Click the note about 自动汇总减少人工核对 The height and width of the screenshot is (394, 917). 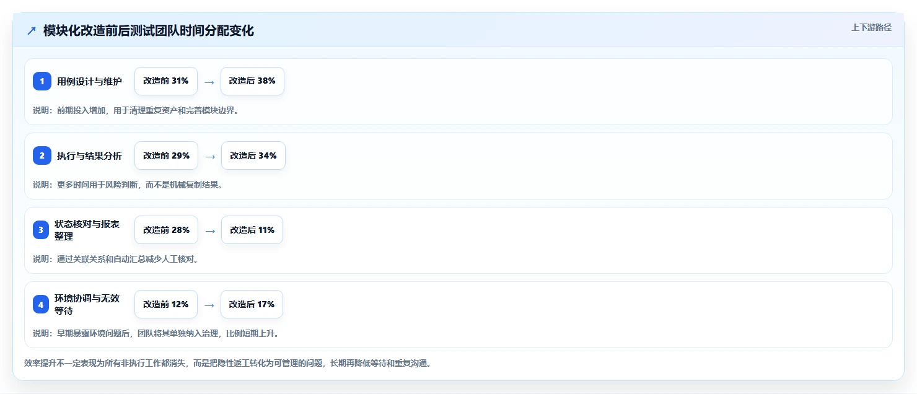tap(116, 259)
